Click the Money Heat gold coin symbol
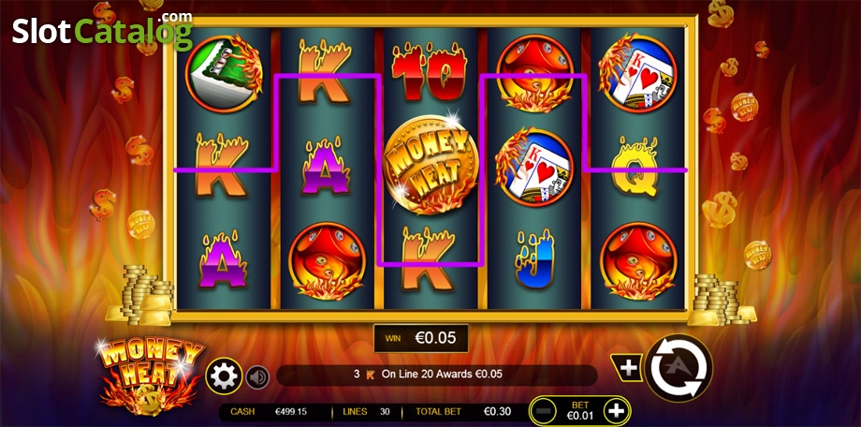861x427 pixels. point(430,164)
